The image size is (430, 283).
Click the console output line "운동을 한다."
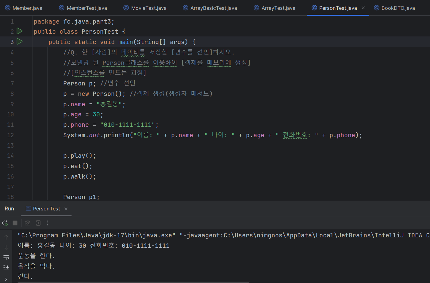36,256
